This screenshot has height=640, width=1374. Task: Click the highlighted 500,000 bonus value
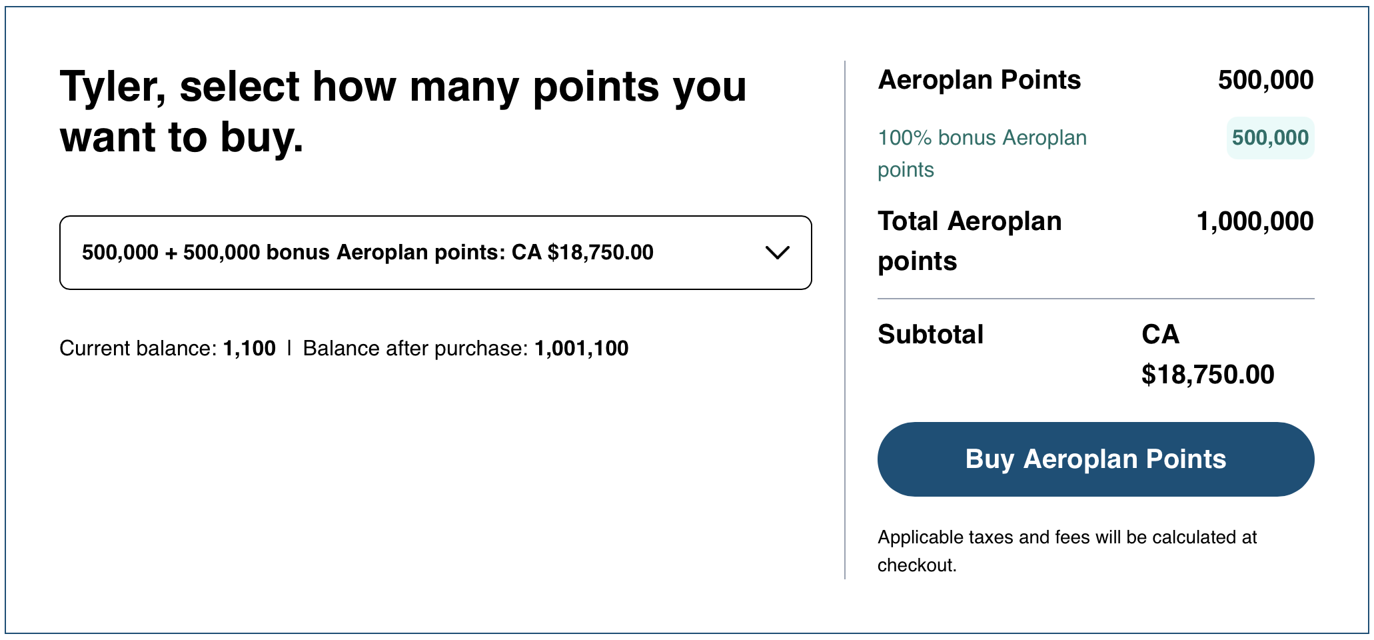click(1269, 138)
